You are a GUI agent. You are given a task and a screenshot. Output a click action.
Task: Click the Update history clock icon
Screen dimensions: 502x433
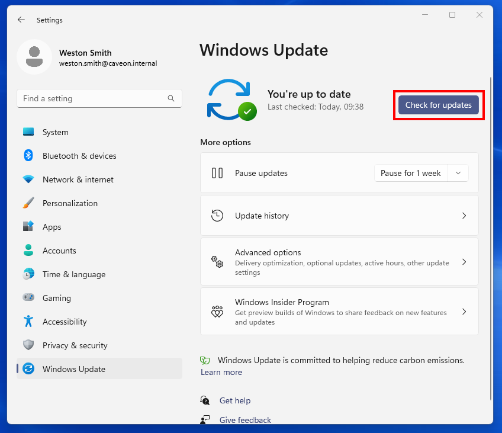[217, 216]
